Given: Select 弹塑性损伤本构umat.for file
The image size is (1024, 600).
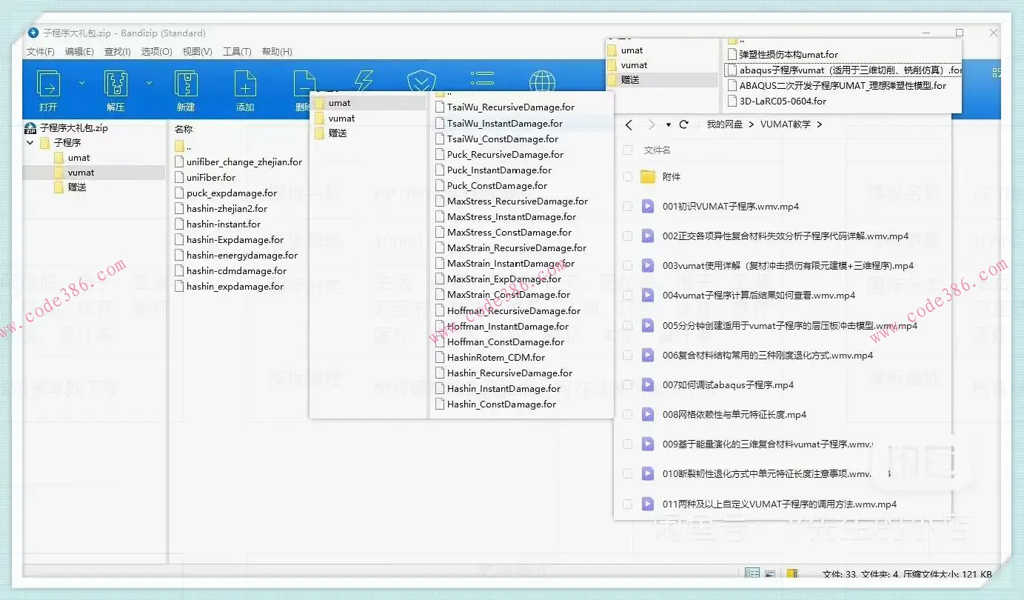Looking at the screenshot, I should 789,55.
